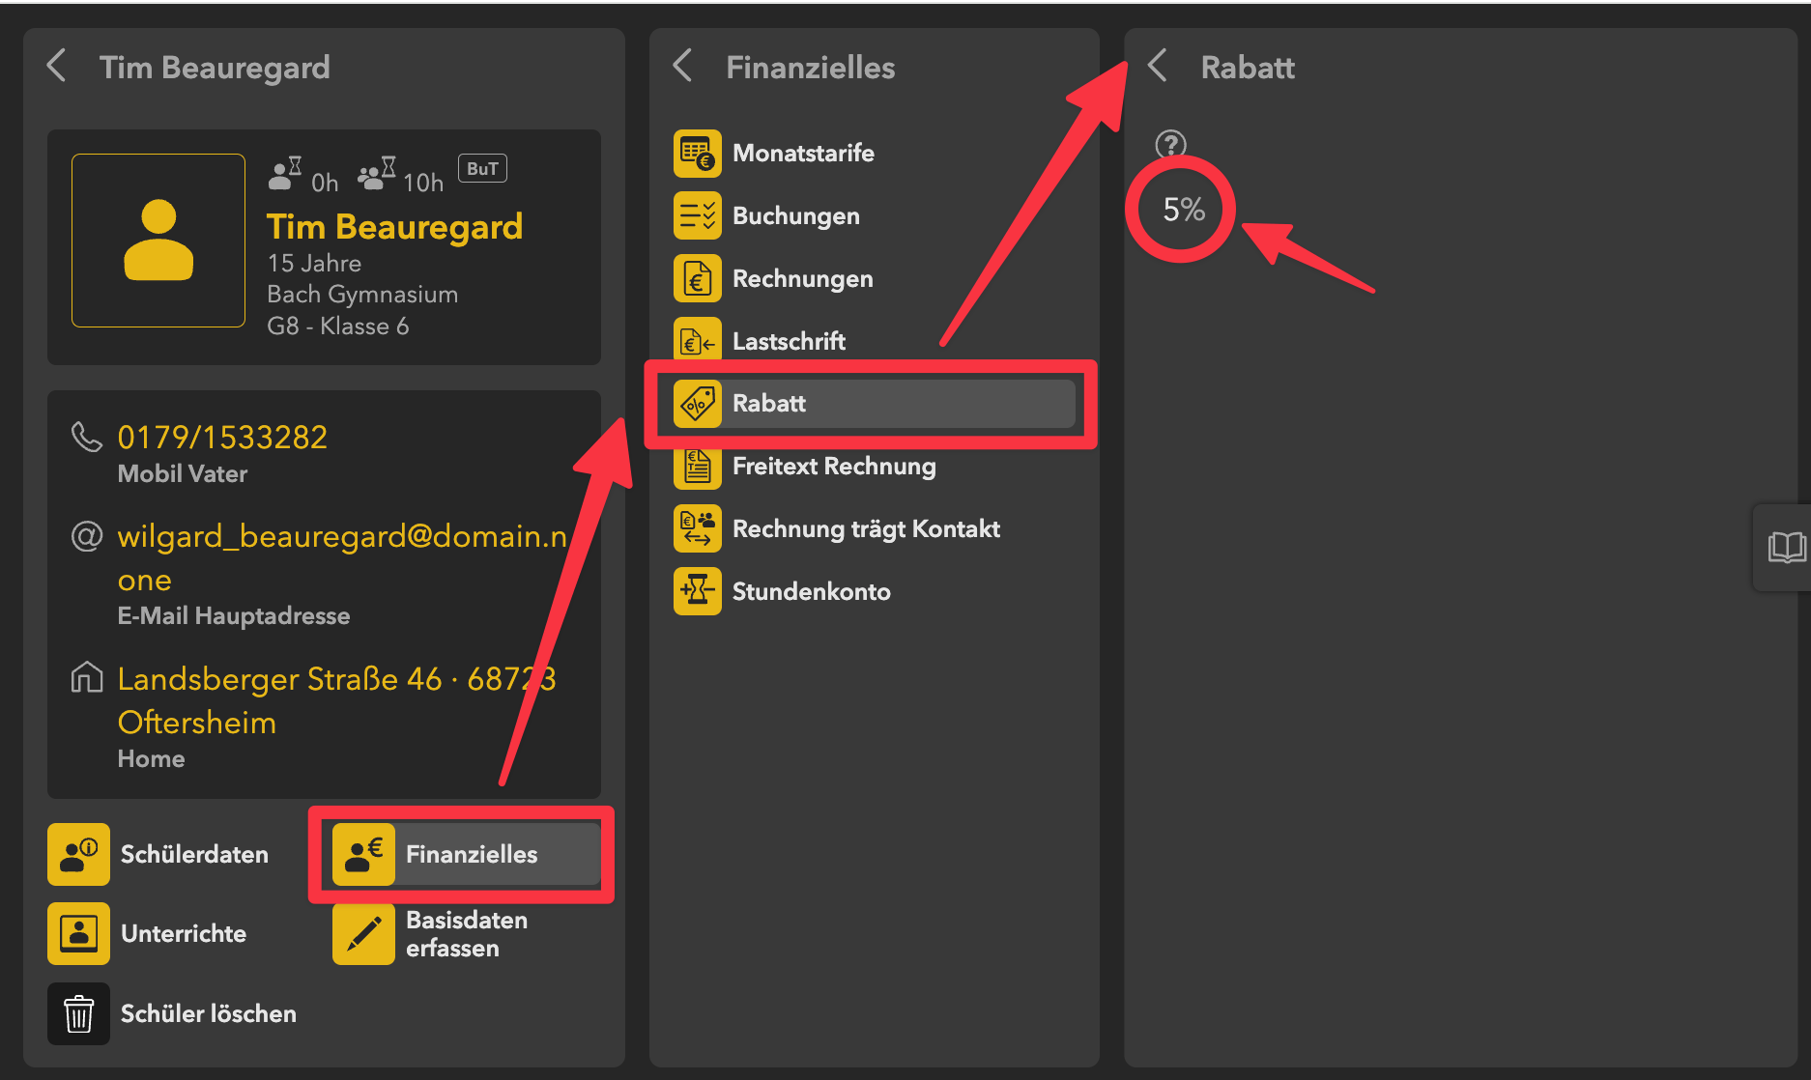Open the Rechnungen euro document icon

697,278
